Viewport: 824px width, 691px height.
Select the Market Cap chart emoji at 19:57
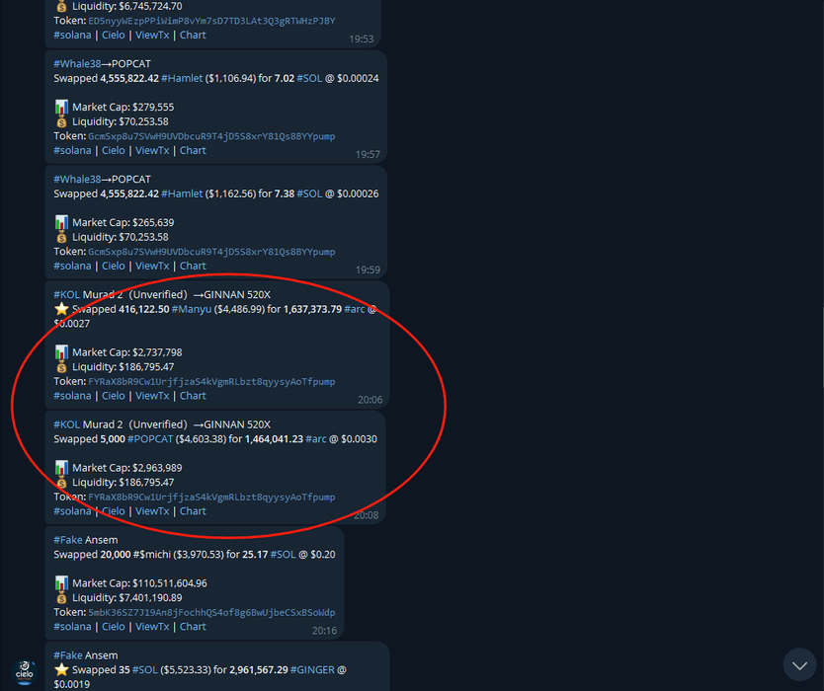(61, 108)
